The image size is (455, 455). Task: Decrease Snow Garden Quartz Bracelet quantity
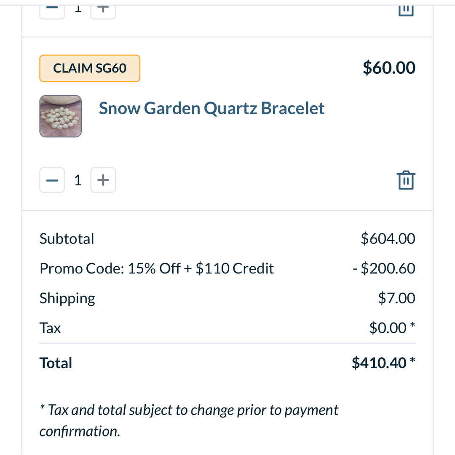pos(52,180)
